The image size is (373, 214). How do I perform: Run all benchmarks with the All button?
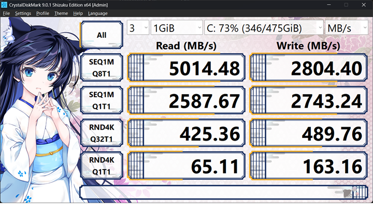(x=102, y=35)
